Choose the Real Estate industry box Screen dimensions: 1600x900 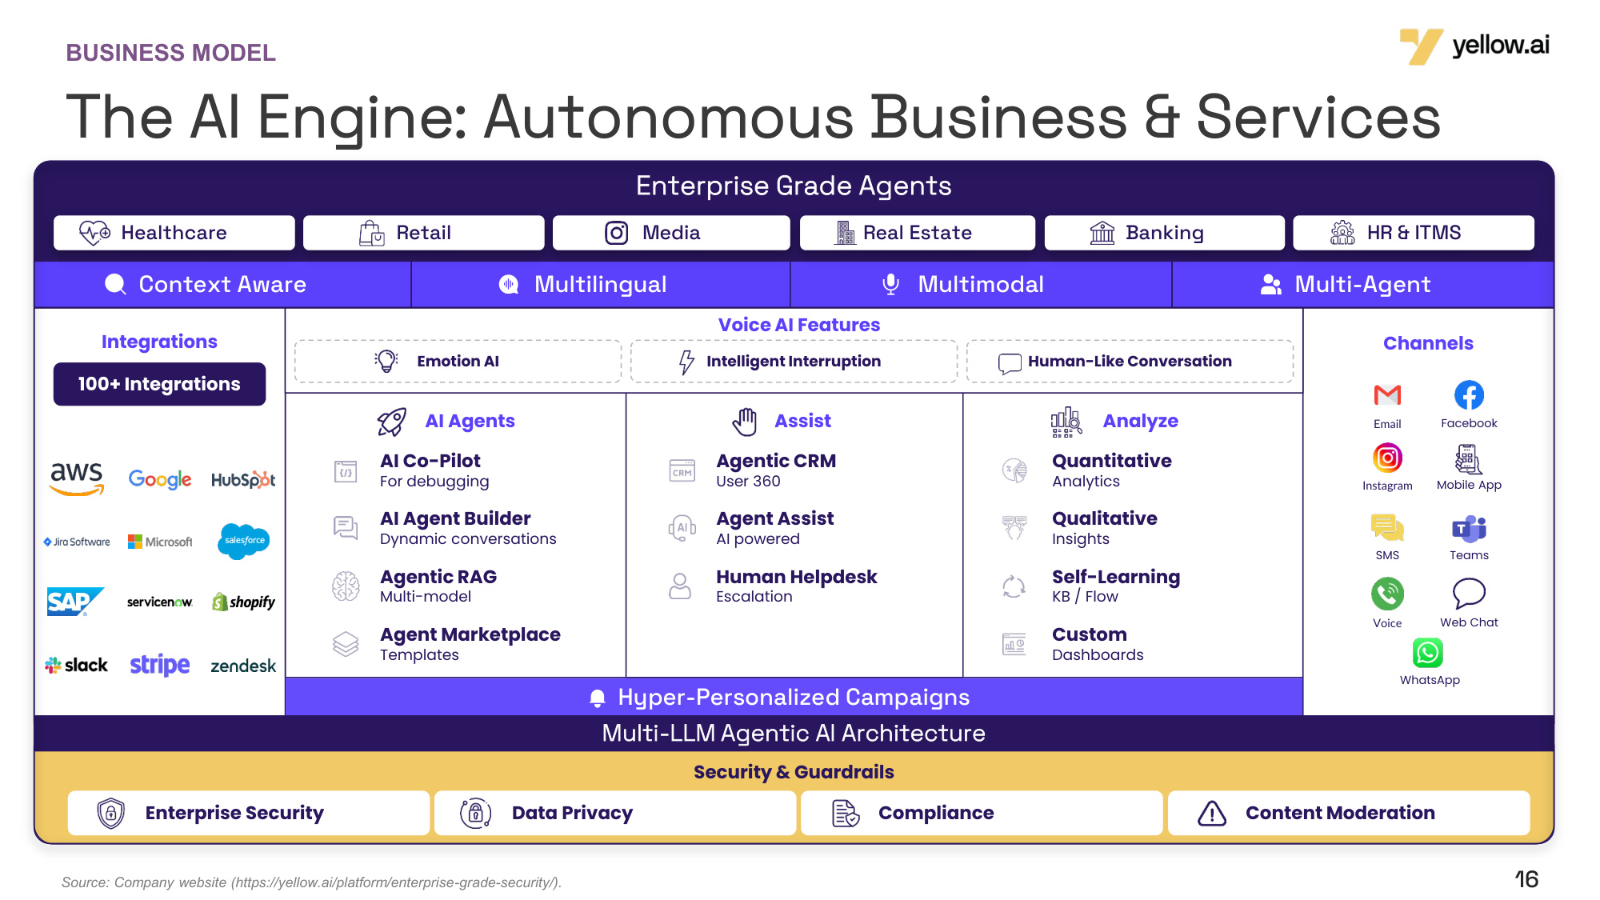pos(918,233)
